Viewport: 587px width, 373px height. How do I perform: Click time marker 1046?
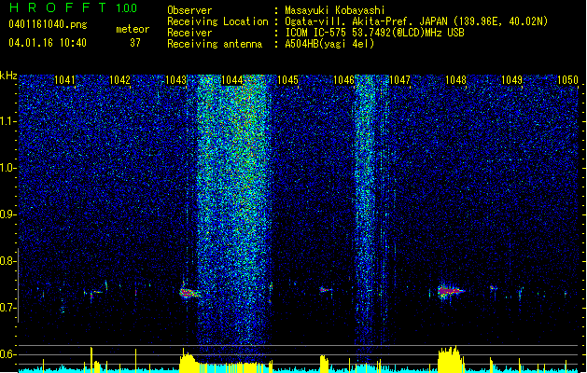coord(343,80)
